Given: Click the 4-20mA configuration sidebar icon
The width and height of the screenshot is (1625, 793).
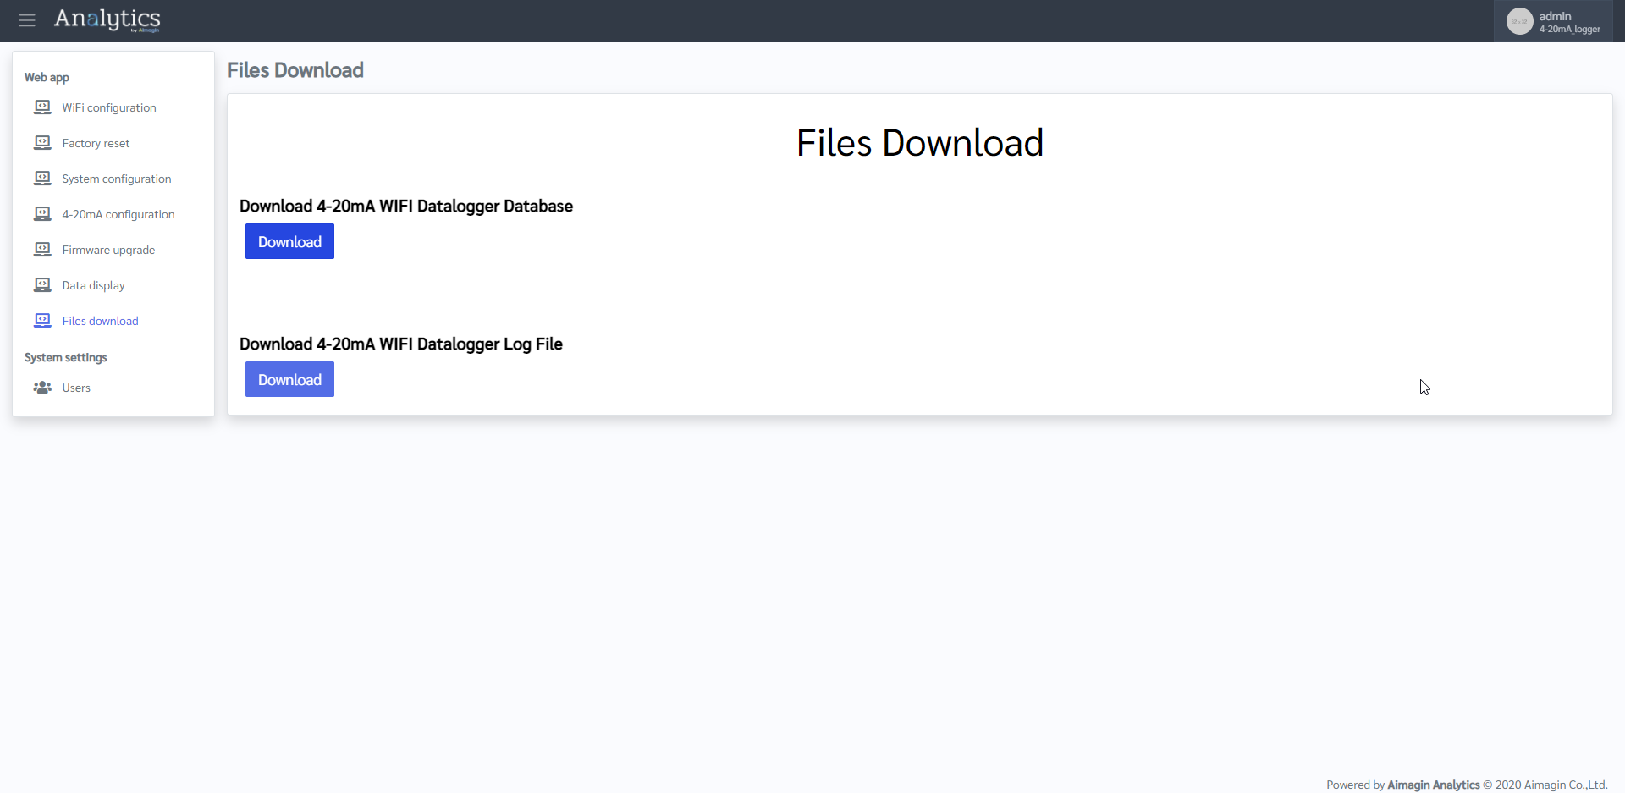Looking at the screenshot, I should [42, 214].
